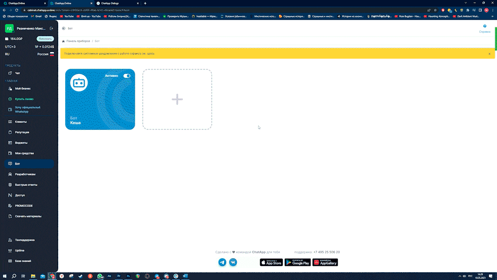
Task: Toggle the Активен switch on bot Кеша
Action: [x=127, y=76]
